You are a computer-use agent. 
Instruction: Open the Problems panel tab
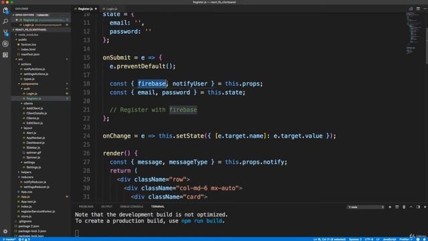tap(86, 207)
